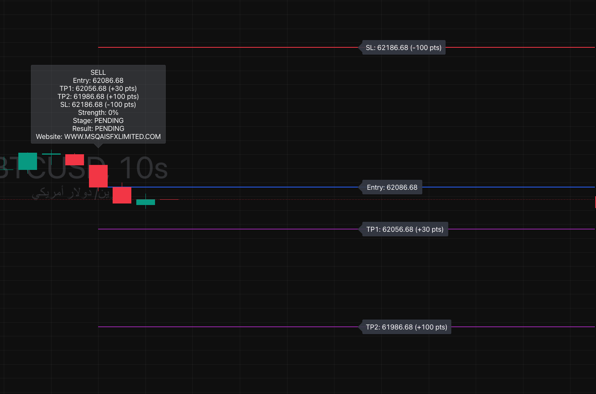Click the SL: 62186.68 (-100 pts) label
Screen dimensions: 596x394
tap(403, 48)
